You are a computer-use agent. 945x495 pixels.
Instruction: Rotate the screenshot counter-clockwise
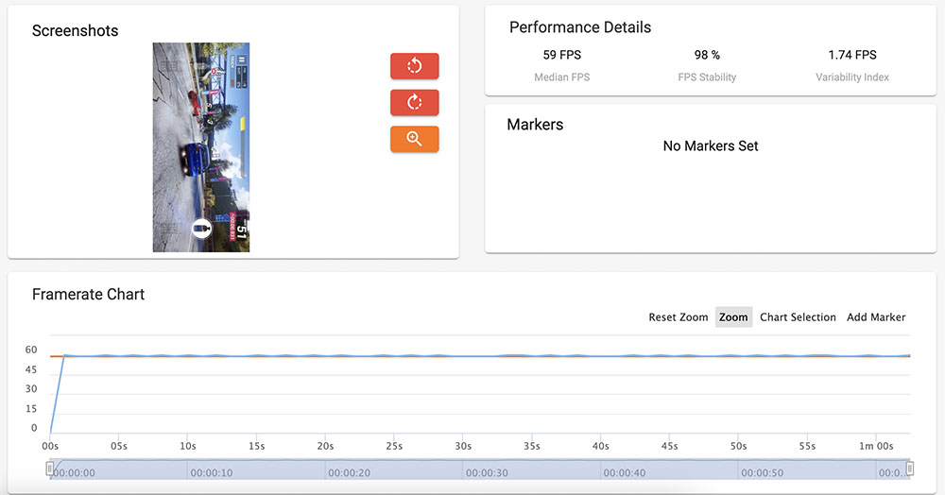point(414,66)
